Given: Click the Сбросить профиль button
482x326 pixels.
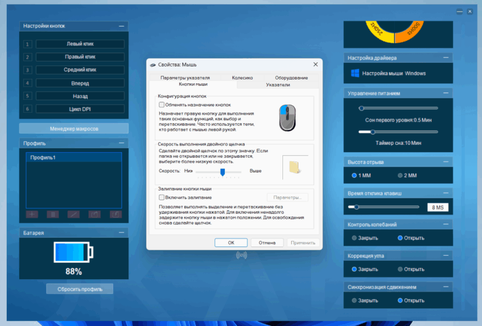Looking at the screenshot, I should (x=80, y=289).
